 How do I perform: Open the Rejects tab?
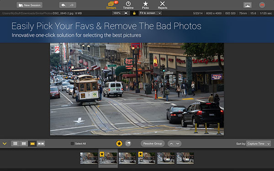pos(162,5)
